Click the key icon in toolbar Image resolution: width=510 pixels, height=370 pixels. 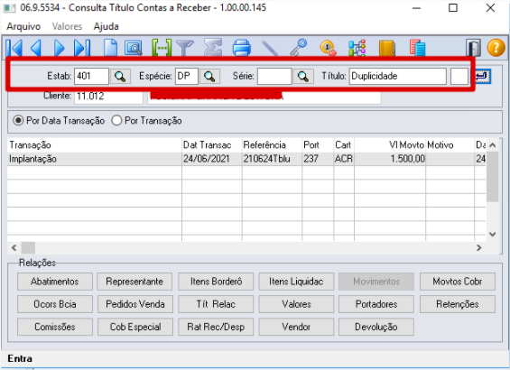[298, 48]
